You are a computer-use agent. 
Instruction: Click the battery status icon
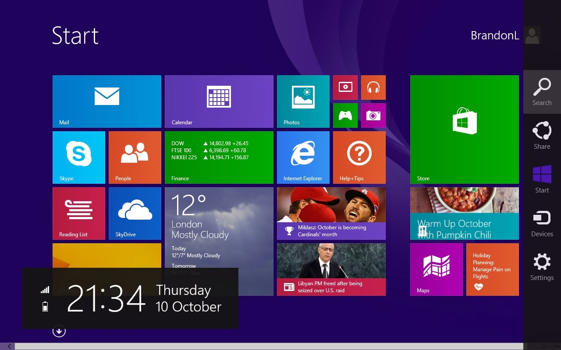[x=45, y=306]
